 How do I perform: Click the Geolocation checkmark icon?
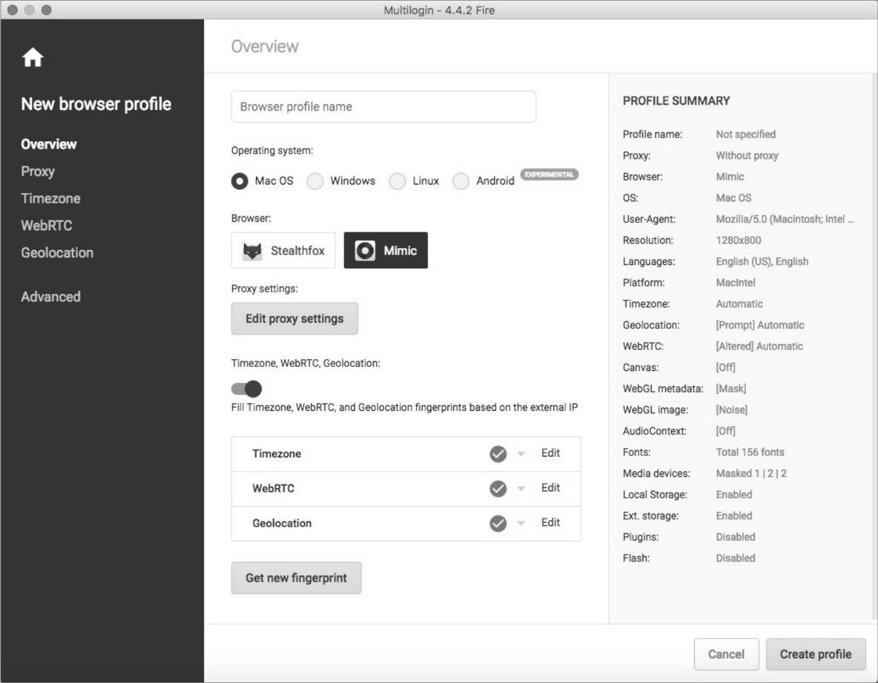498,523
